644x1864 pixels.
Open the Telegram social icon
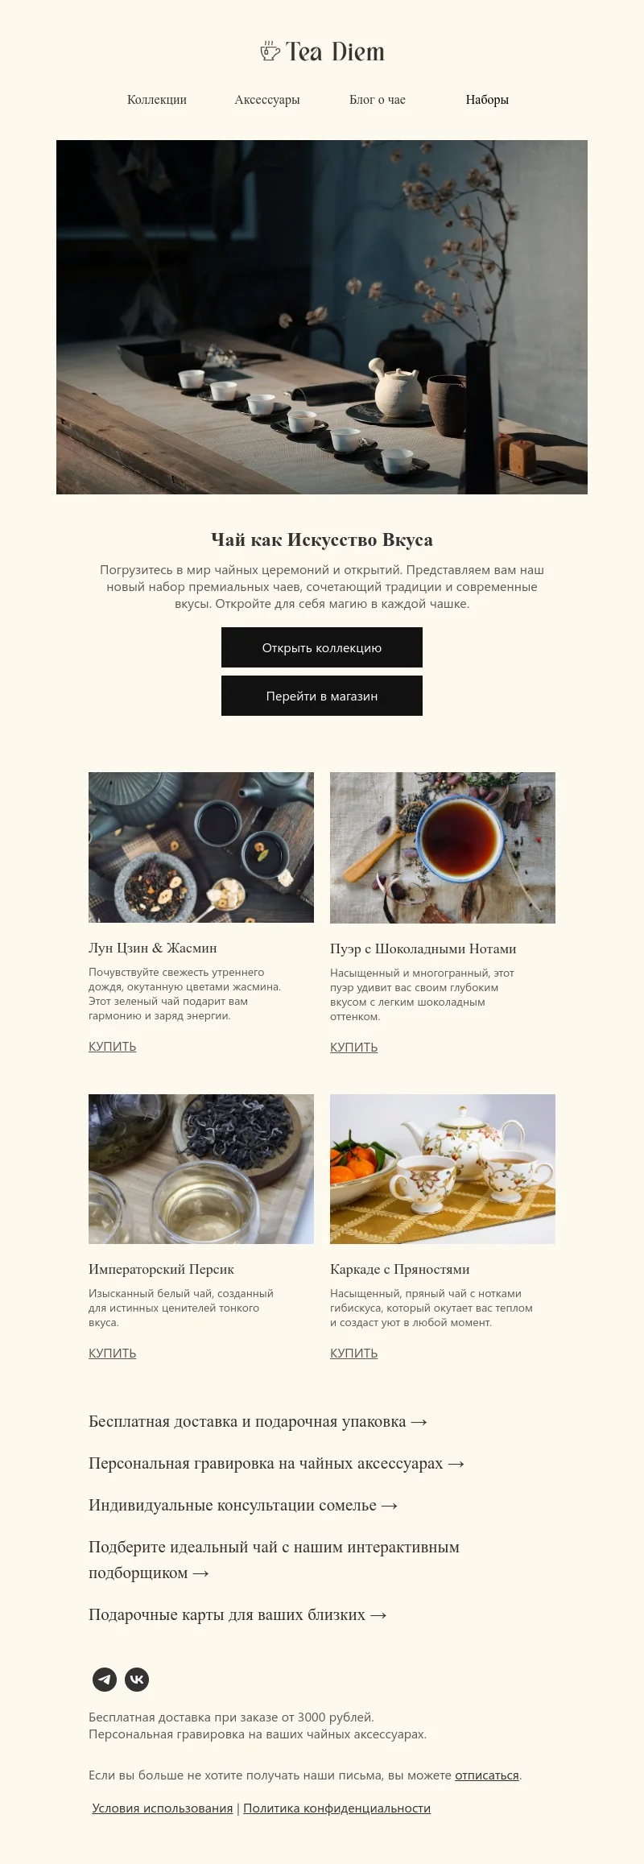point(105,1680)
